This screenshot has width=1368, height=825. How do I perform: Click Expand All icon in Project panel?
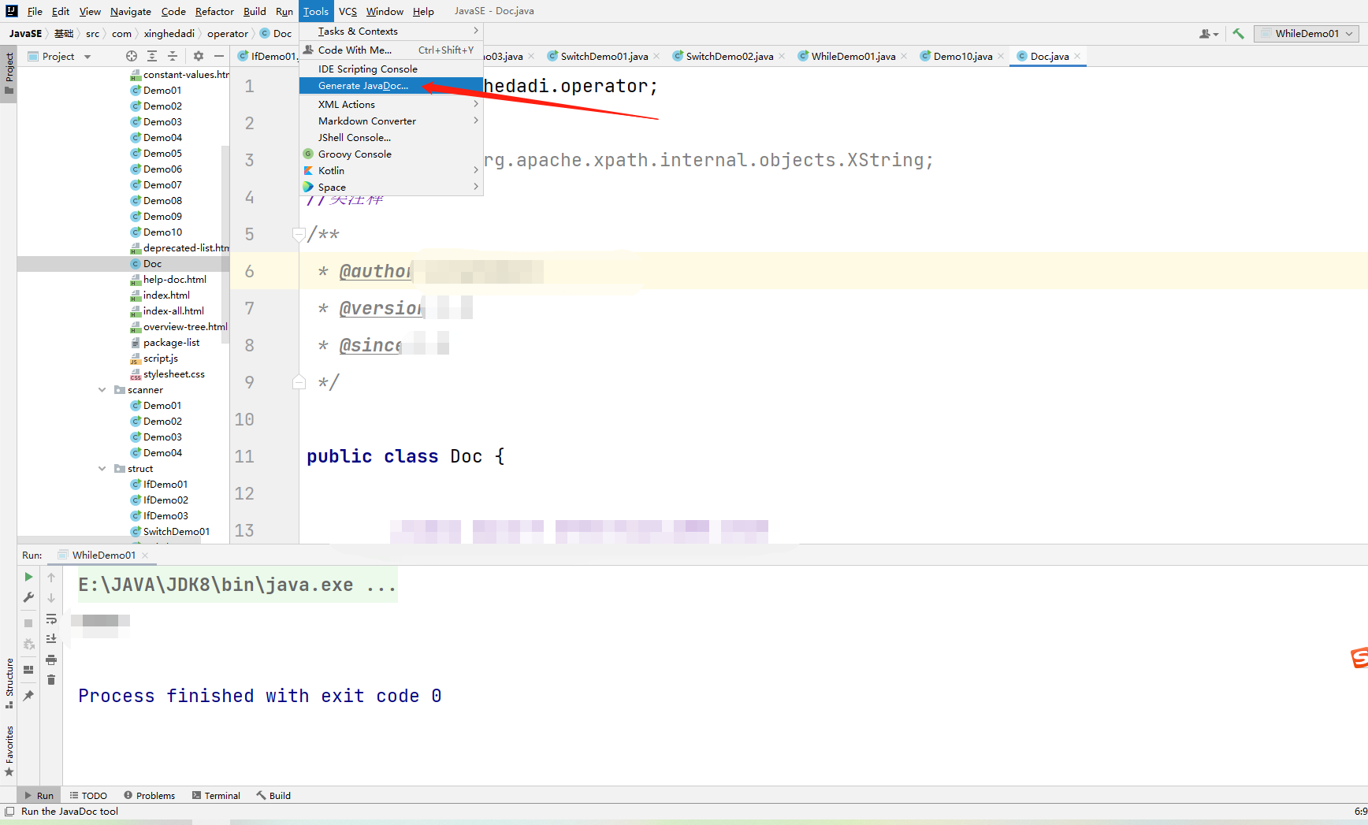tap(152, 56)
